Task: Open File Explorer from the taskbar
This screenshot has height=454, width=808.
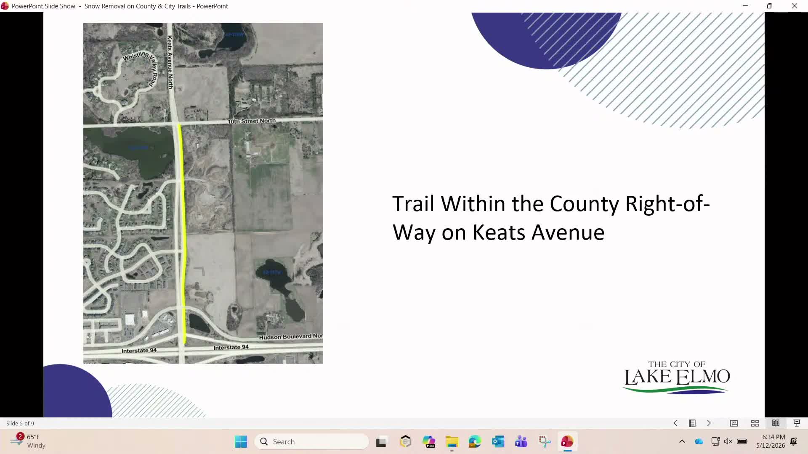Action: coord(452,442)
